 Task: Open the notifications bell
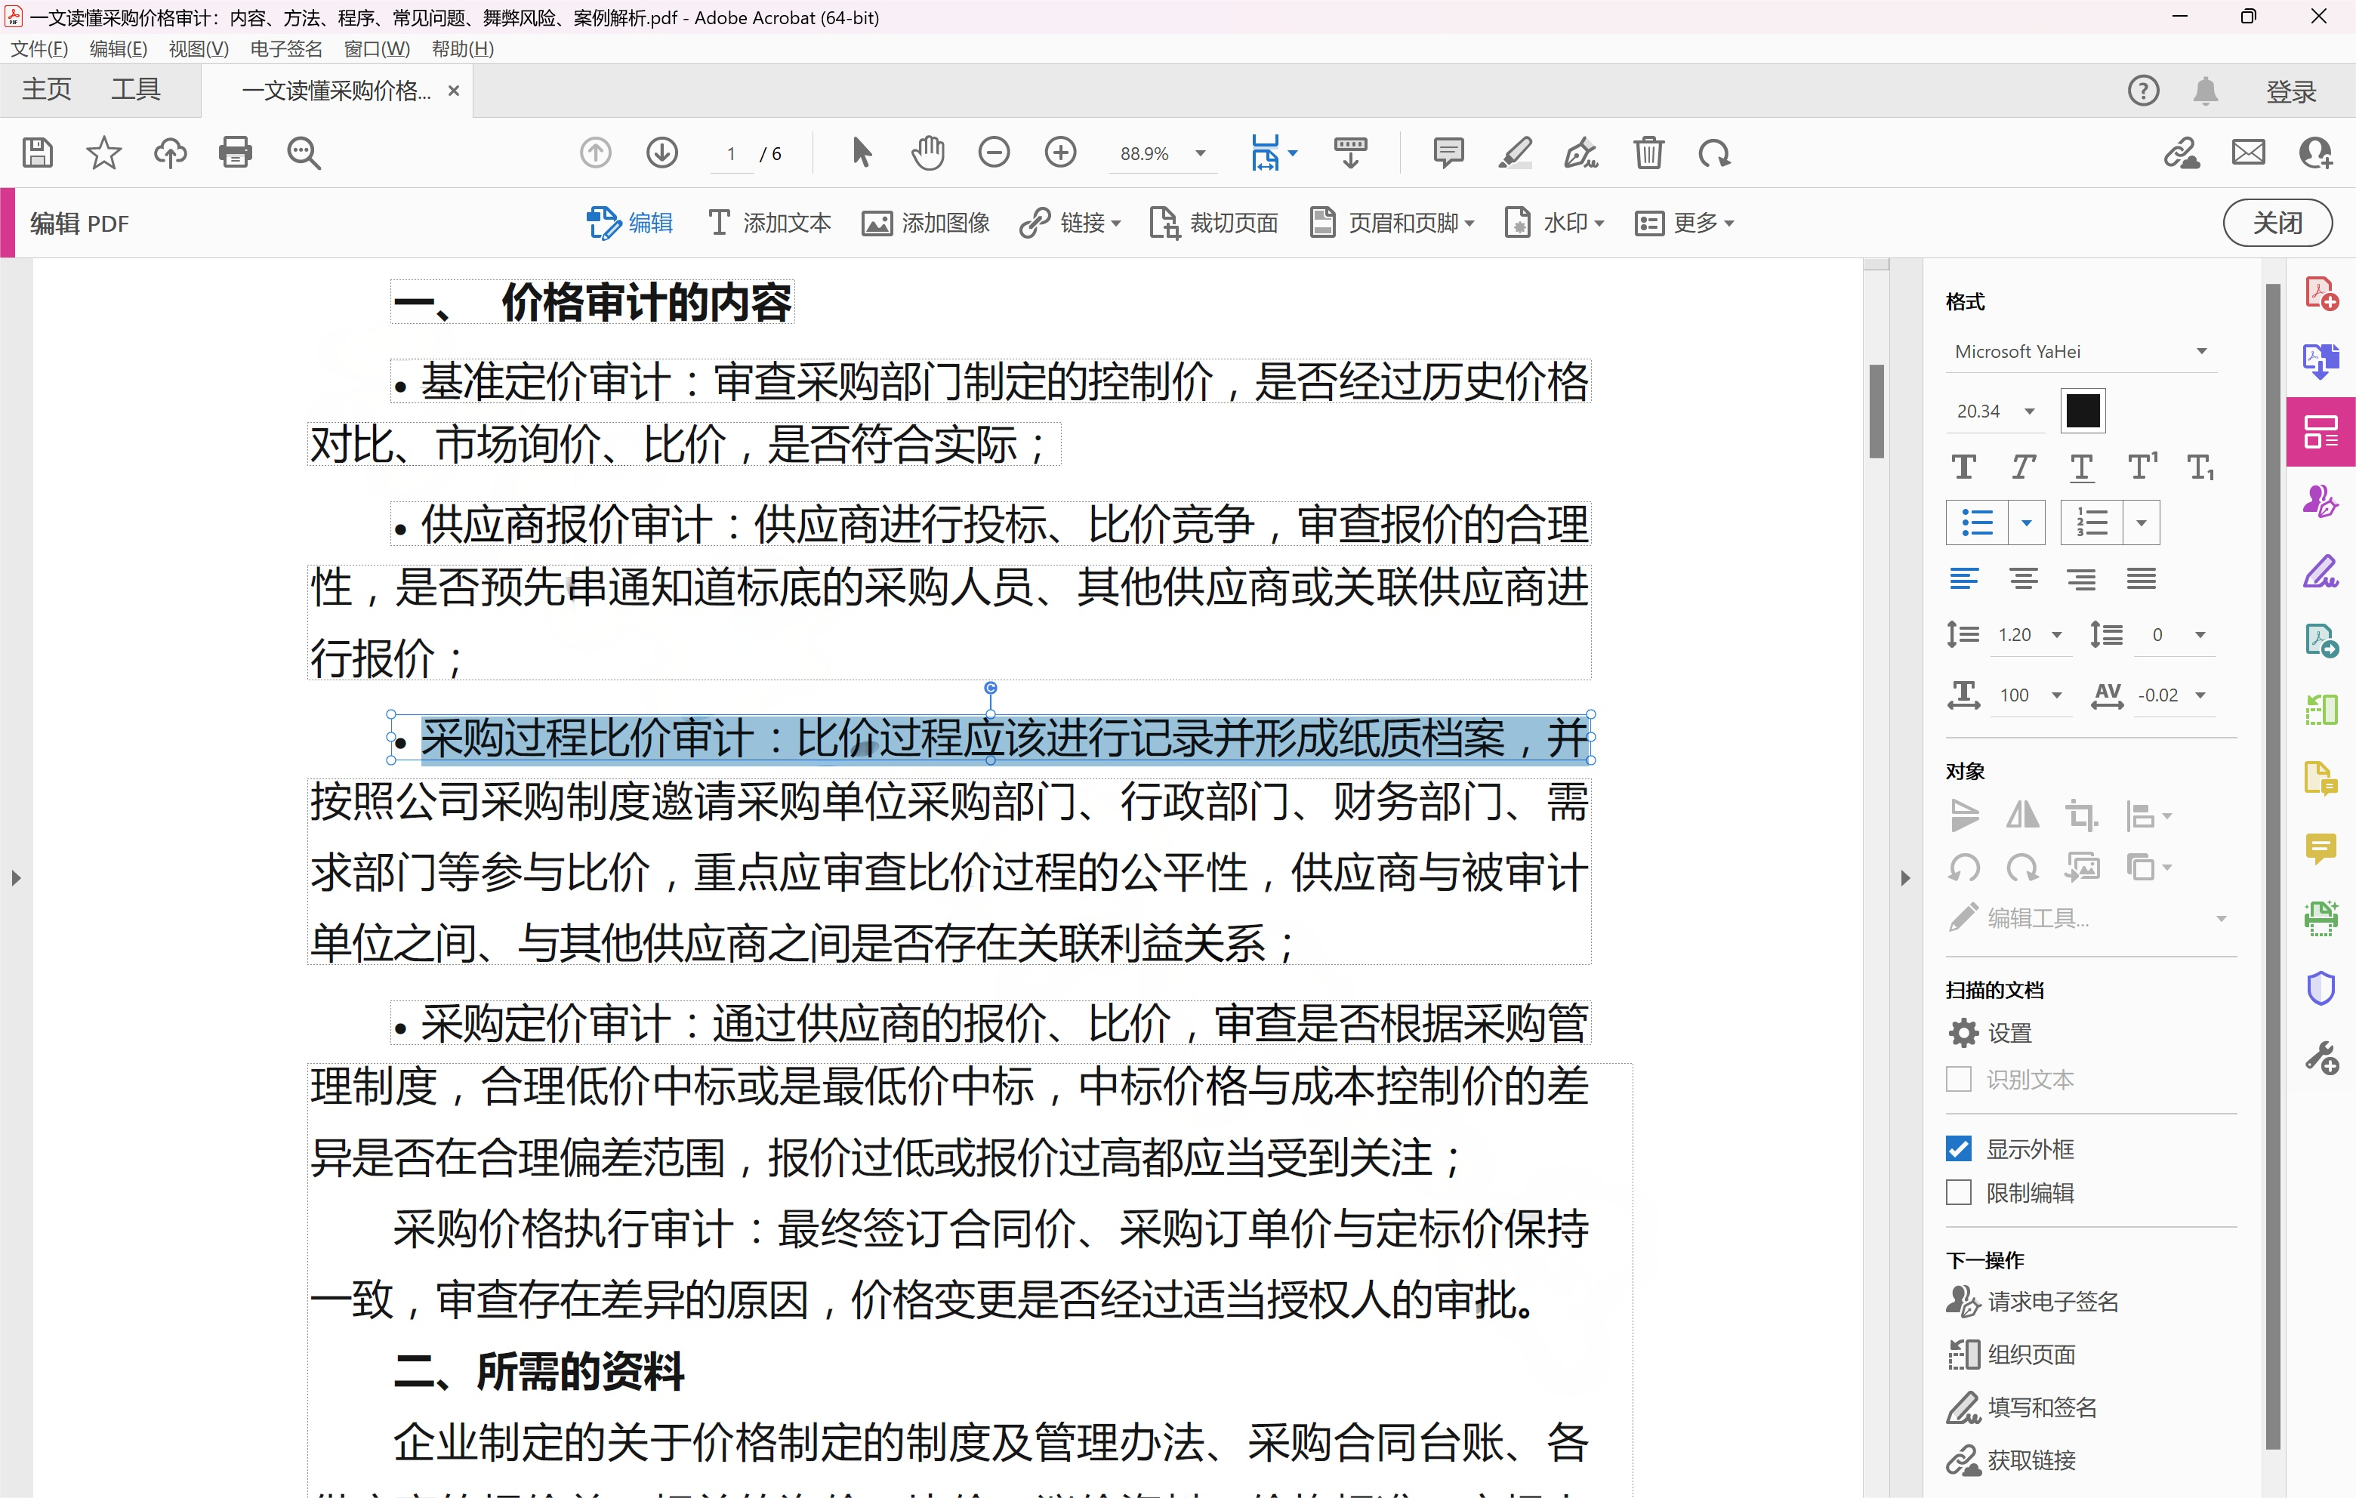click(x=2205, y=91)
